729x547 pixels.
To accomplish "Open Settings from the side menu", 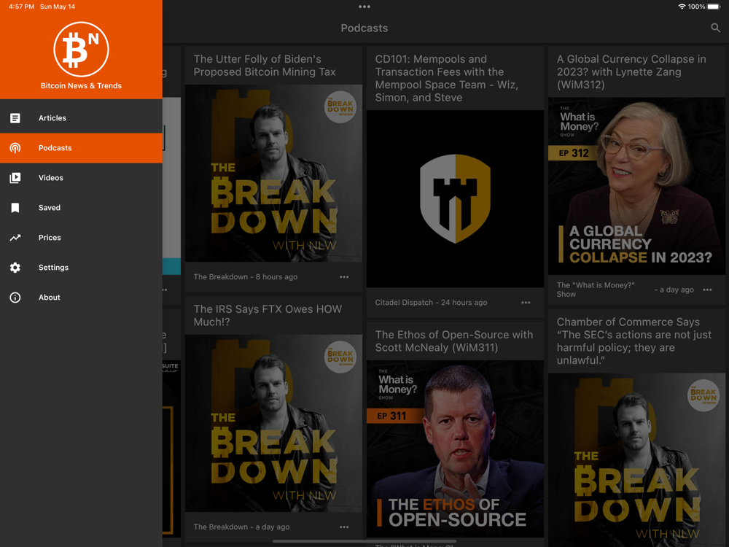I will click(x=81, y=268).
